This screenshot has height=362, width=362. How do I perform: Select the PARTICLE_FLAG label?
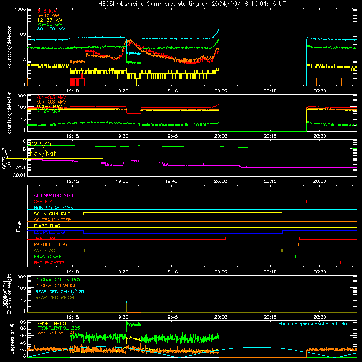51,244
